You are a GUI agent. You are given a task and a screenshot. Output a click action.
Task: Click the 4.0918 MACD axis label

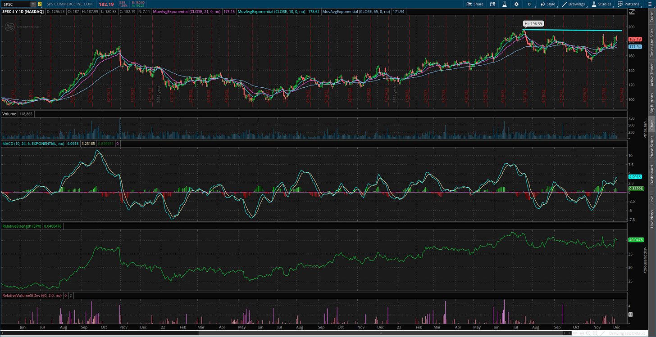pos(635,177)
